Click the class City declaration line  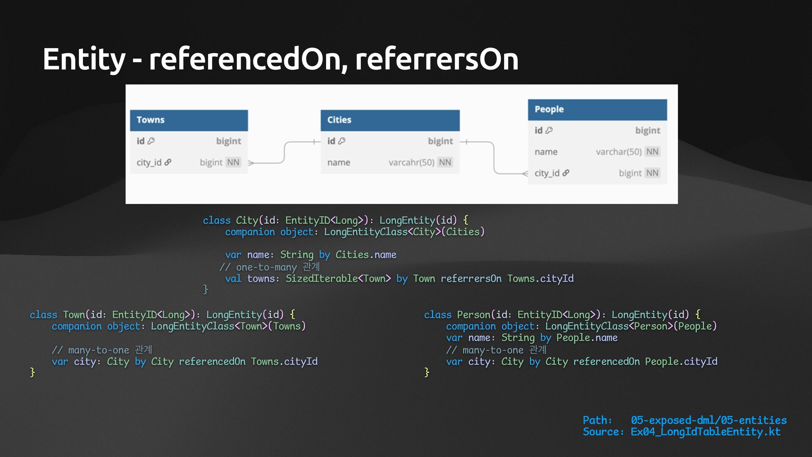pos(335,220)
